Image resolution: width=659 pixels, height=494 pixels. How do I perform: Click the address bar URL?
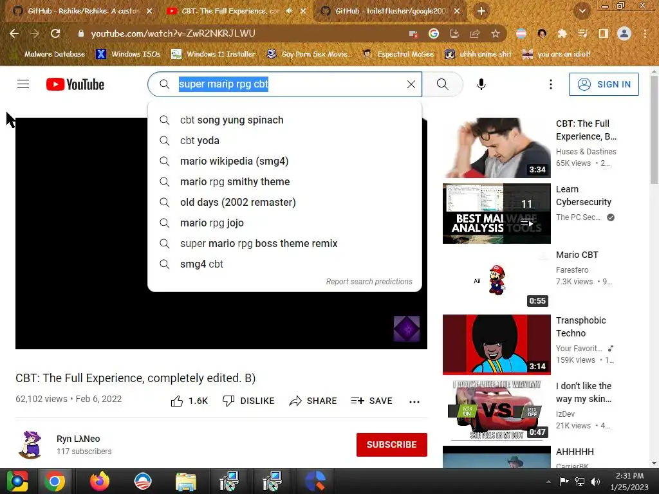172,33
